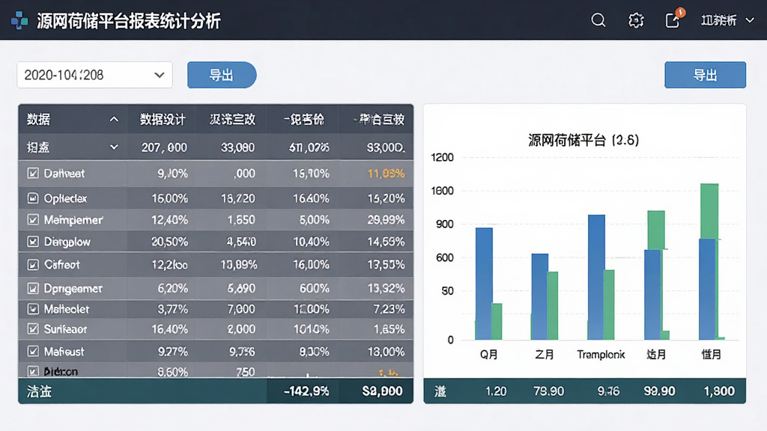This screenshot has width=767, height=431.
Task: Click the platform logo icon in header
Action: click(19, 20)
